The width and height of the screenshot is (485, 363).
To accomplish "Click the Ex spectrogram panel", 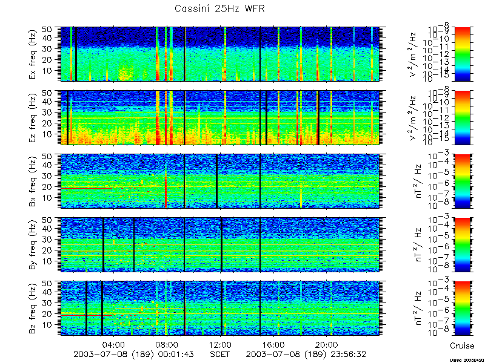I will pyautogui.click(x=220, y=54).
